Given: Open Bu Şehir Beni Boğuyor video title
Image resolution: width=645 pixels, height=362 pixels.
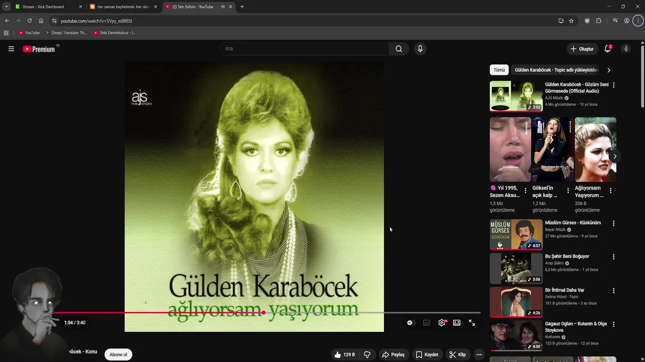Looking at the screenshot, I should pyautogui.click(x=567, y=256).
